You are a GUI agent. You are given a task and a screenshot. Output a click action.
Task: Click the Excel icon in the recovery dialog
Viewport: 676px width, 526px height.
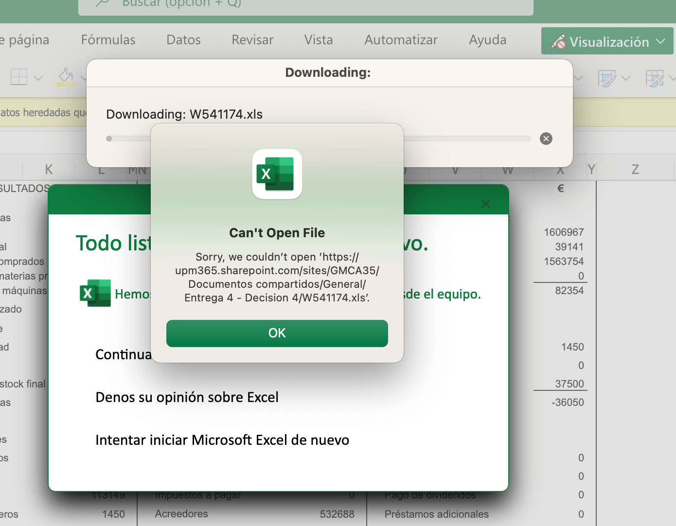pos(95,293)
